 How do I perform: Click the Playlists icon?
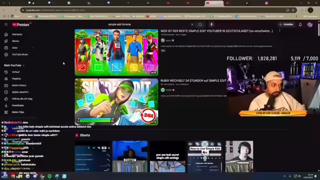(x=6, y=79)
